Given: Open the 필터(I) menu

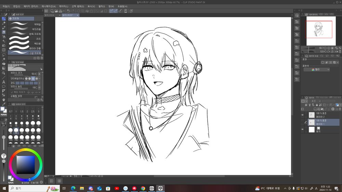Looking at the screenshot, I should (x=102, y=6).
